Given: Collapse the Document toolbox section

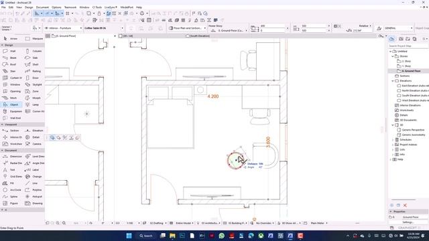Looking at the screenshot, I should click(x=2, y=150).
